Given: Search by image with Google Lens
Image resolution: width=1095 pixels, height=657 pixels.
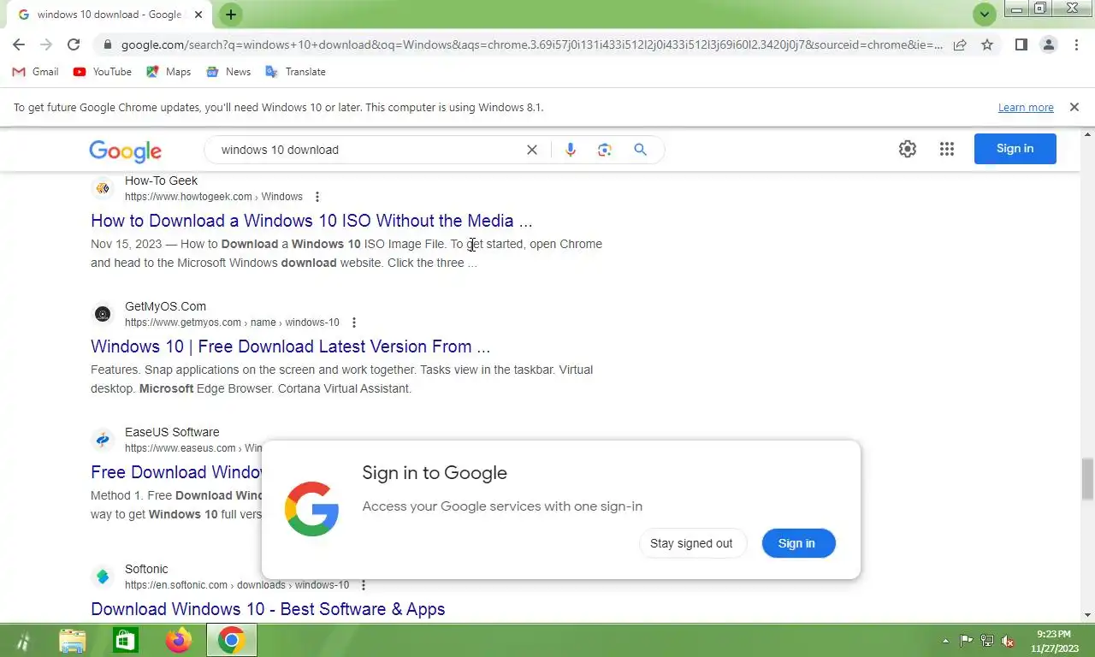Looking at the screenshot, I should (605, 150).
